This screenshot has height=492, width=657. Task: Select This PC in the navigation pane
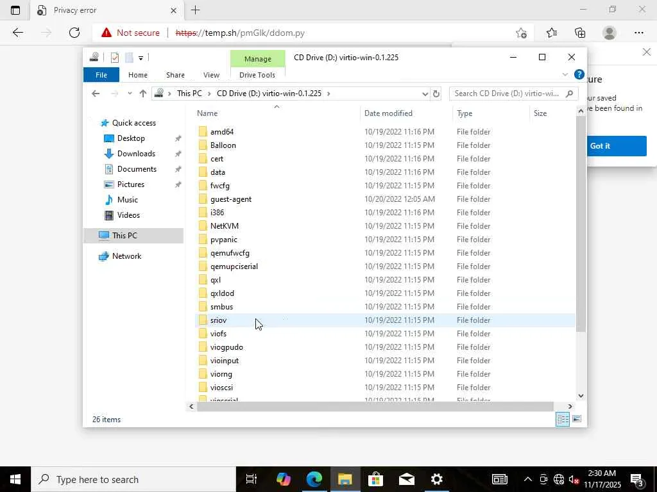124,236
